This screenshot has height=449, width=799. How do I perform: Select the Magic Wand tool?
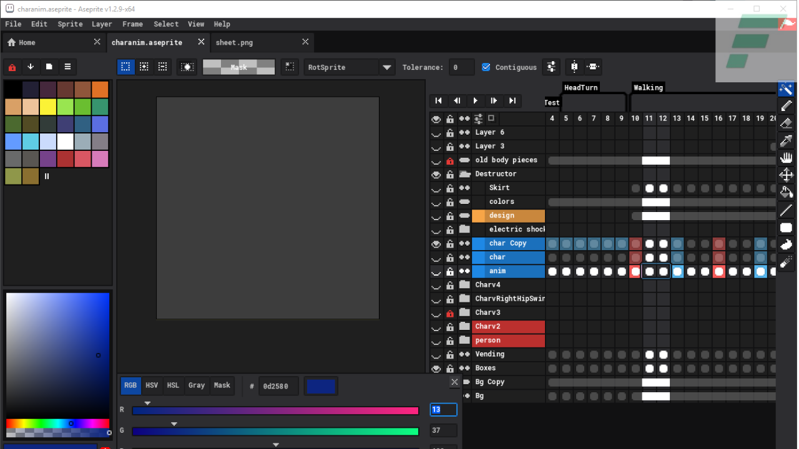[x=786, y=89]
